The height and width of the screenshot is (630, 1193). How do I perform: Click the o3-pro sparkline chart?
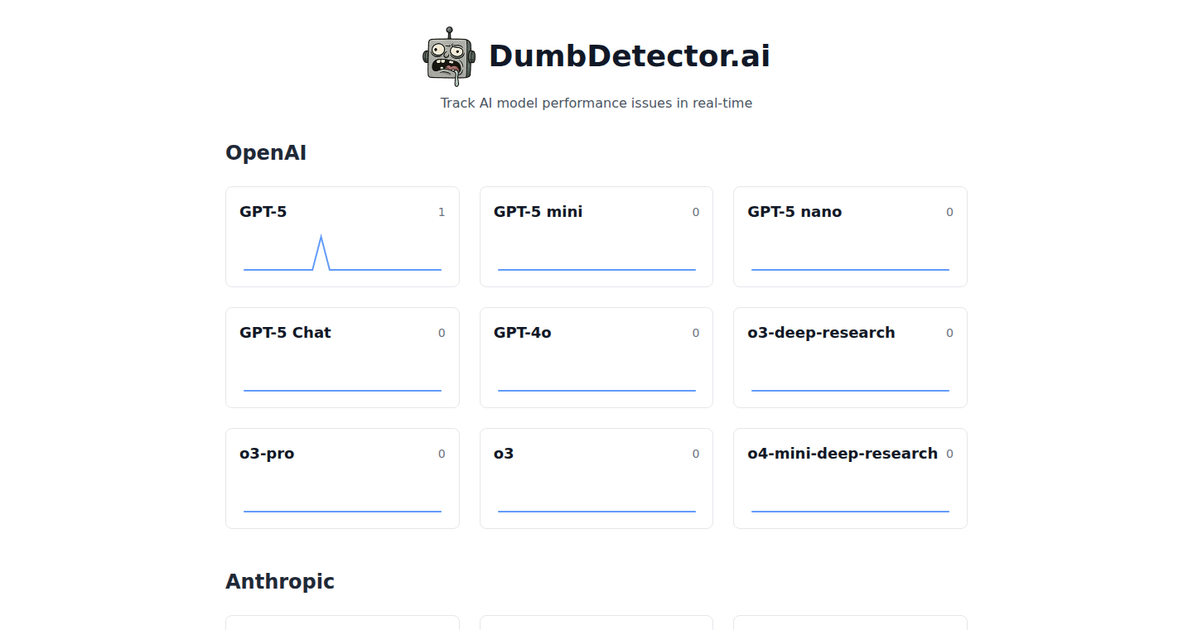point(342,512)
